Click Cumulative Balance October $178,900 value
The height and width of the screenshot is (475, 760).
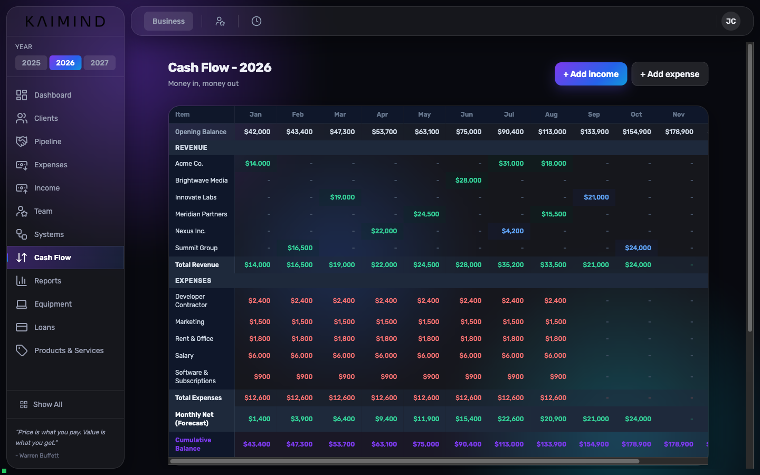(x=636, y=444)
